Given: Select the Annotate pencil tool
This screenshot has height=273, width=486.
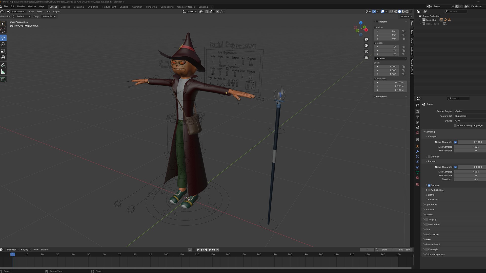Looking at the screenshot, I should [x=3, y=65].
